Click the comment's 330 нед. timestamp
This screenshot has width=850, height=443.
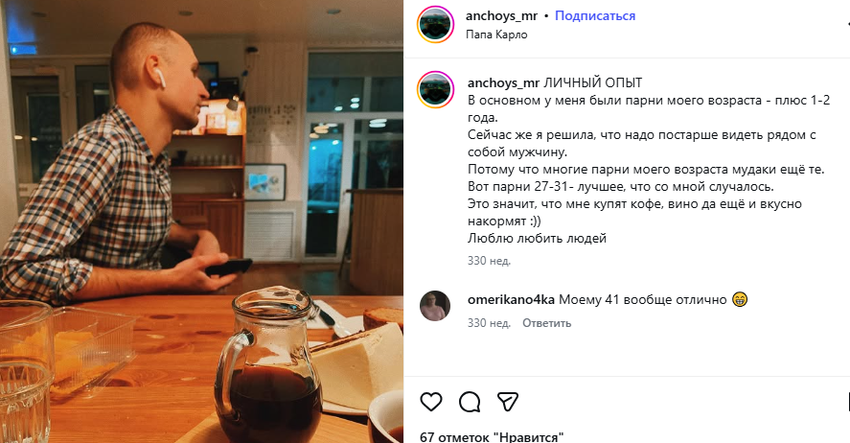coord(489,323)
